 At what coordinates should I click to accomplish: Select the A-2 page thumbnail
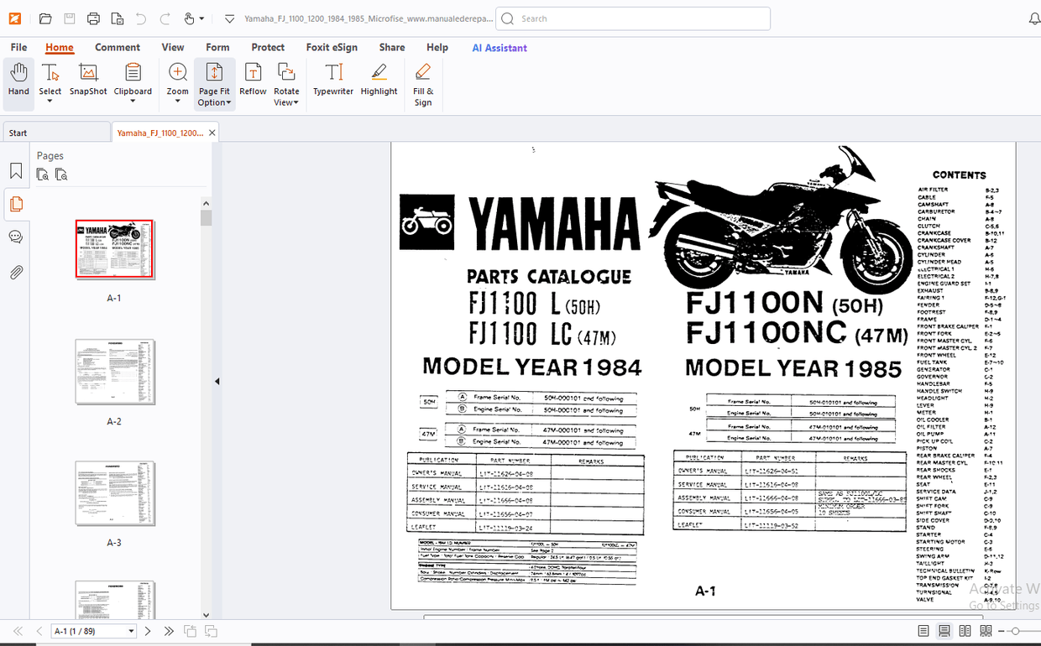coord(114,371)
